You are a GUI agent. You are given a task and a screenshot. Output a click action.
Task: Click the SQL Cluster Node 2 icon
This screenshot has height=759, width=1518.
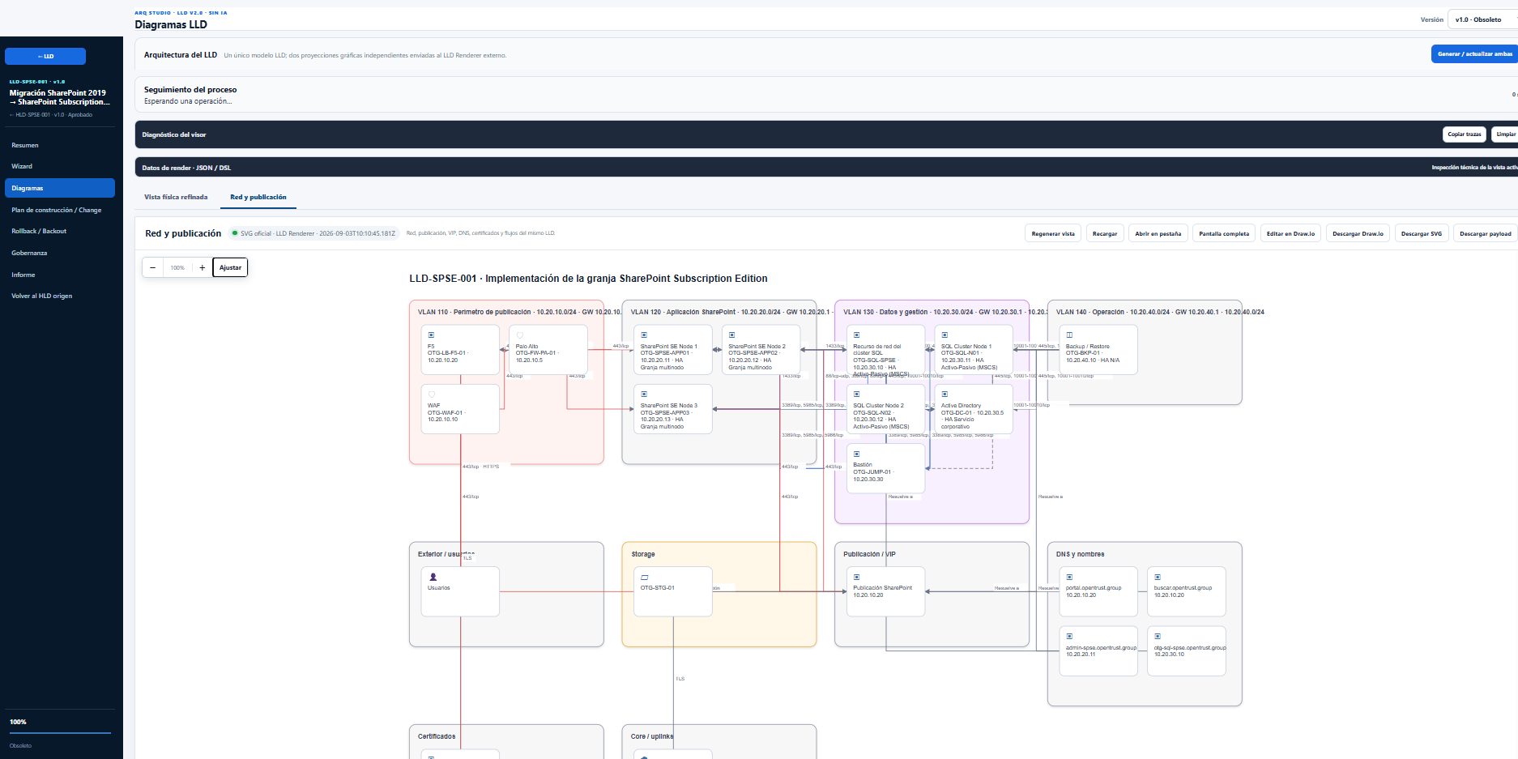(x=856, y=394)
